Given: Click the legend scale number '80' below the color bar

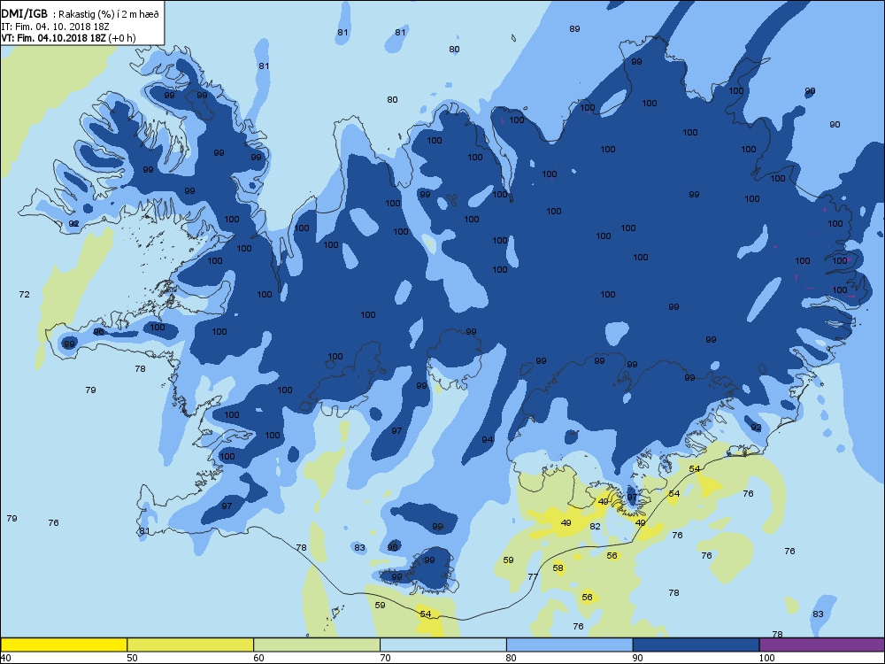Looking at the screenshot, I should pyautogui.click(x=512, y=657).
